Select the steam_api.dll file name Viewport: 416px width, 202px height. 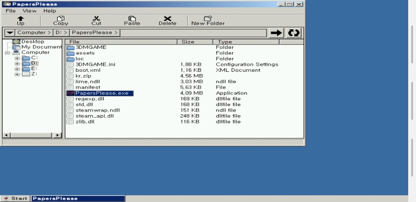(x=94, y=116)
